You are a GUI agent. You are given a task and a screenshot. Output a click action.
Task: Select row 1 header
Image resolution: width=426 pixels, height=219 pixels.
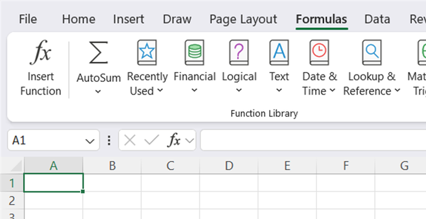pyautogui.click(x=12, y=183)
